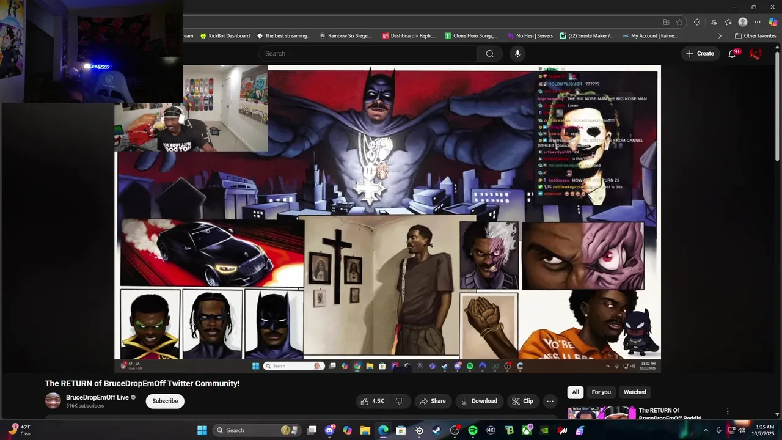Show hidden system tray icons
Viewport: 782px width, 440px height.
pyautogui.click(x=706, y=430)
